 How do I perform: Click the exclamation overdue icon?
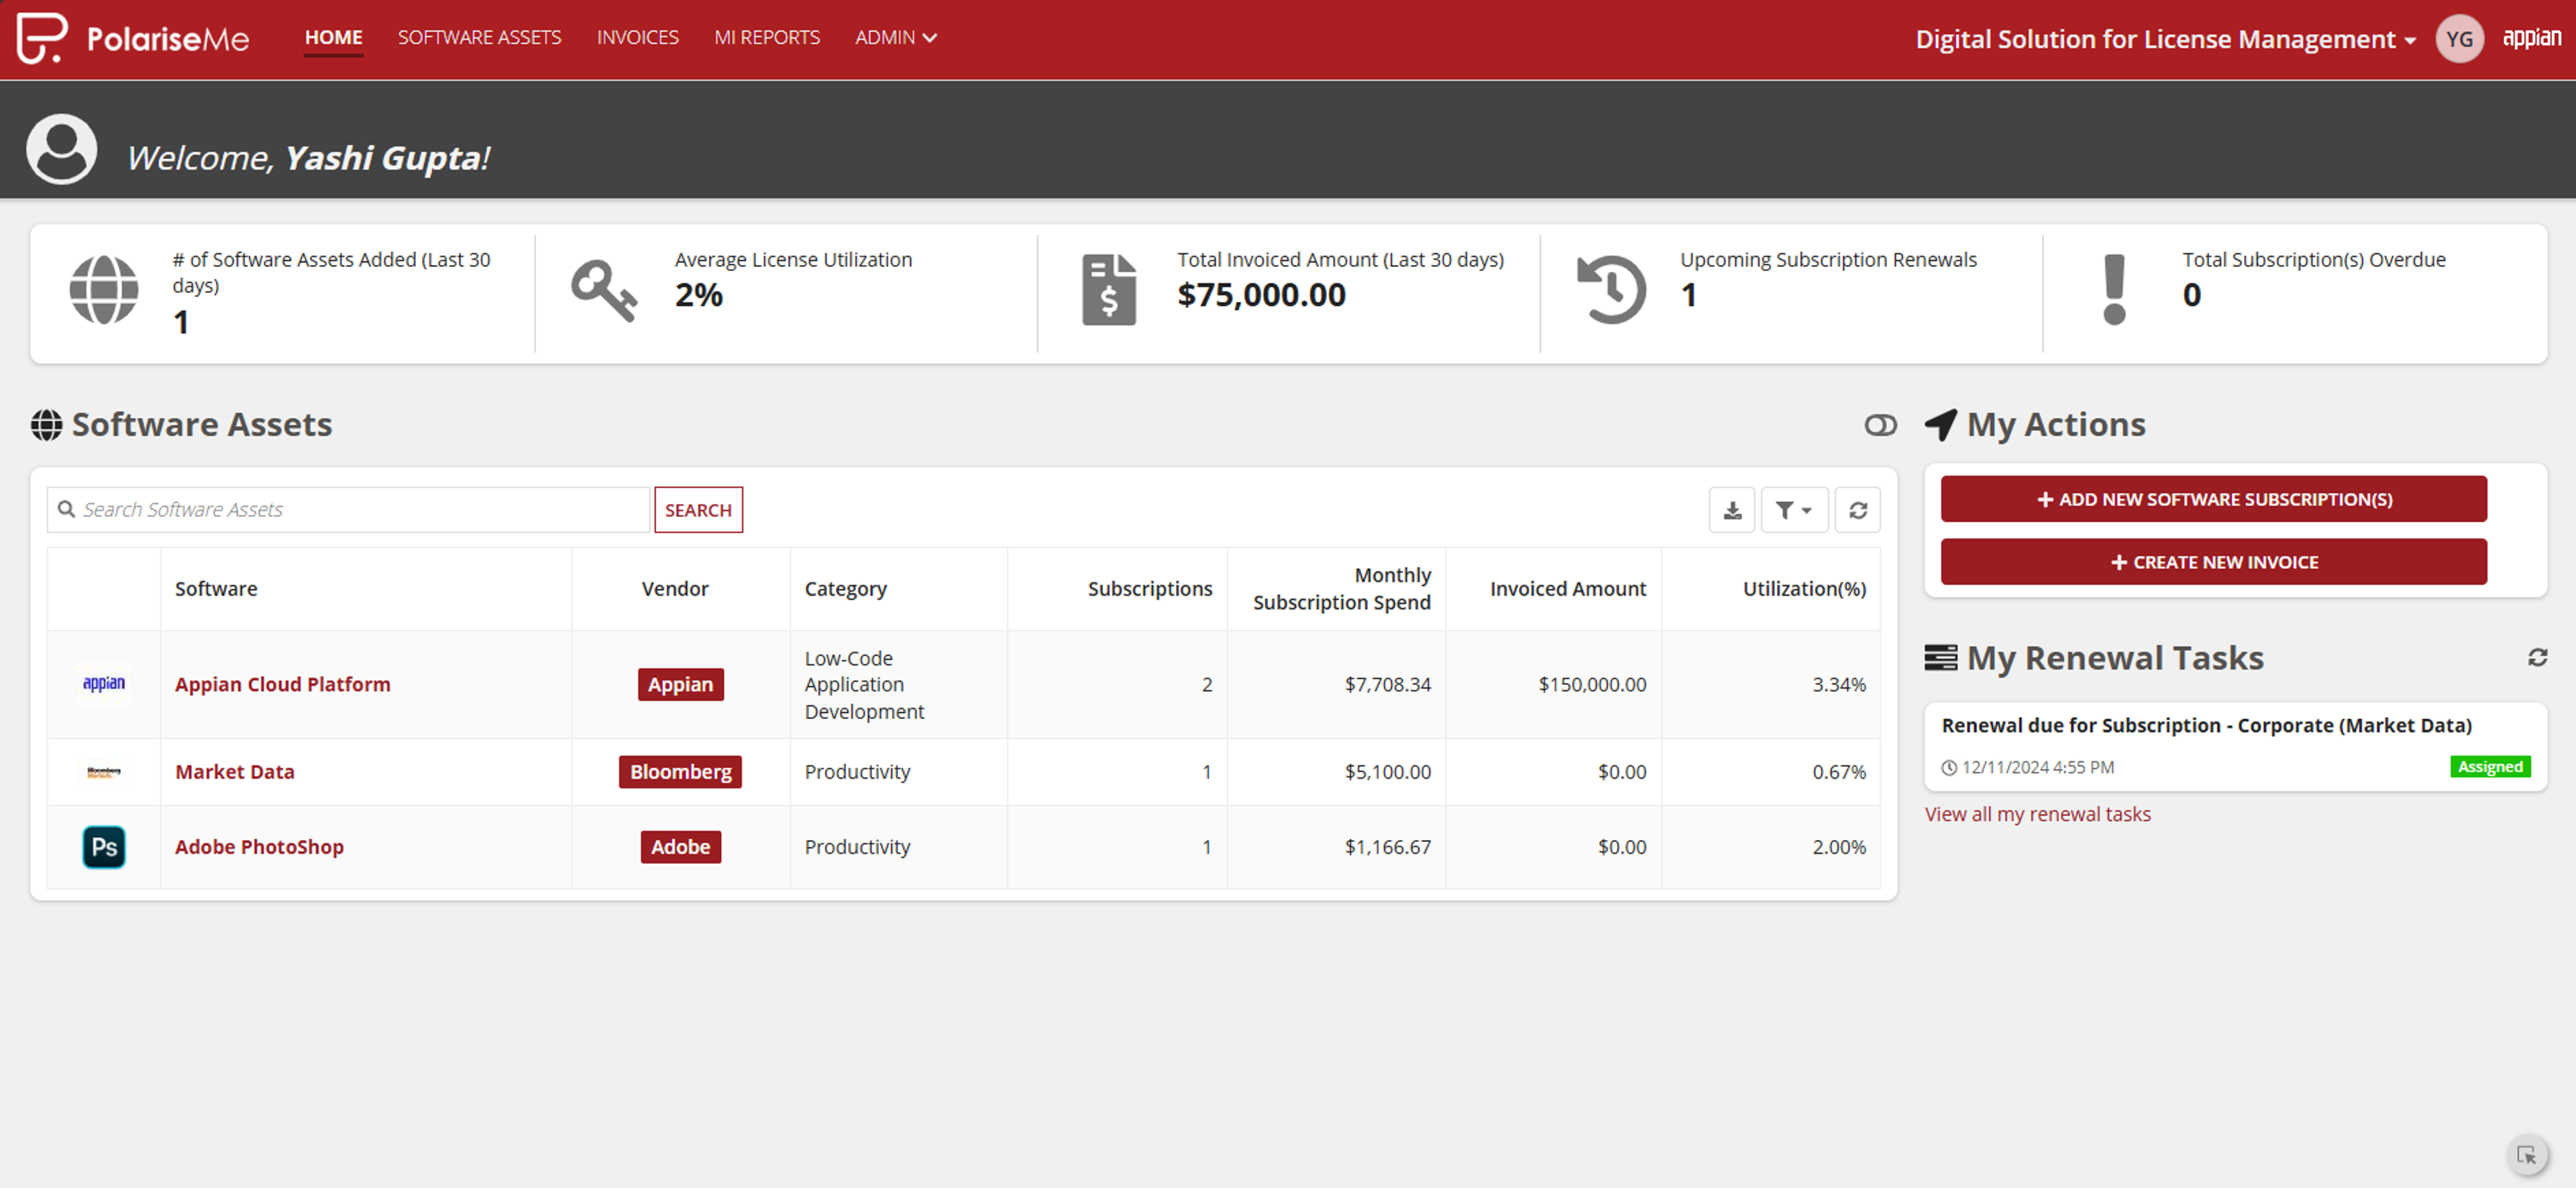click(x=2114, y=290)
